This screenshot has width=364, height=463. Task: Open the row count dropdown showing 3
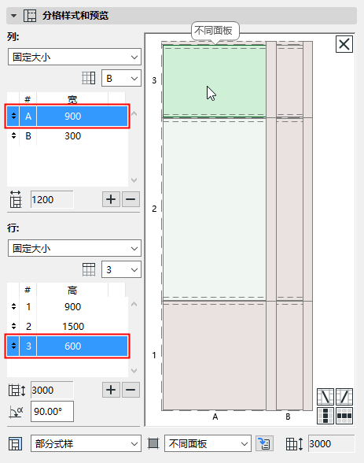[x=121, y=269]
